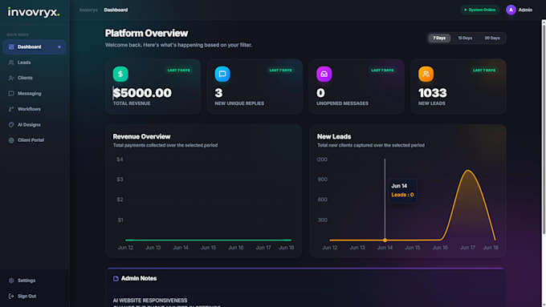This screenshot has height=307, width=546.
Task: Click the System Online status badge
Action: click(480, 10)
